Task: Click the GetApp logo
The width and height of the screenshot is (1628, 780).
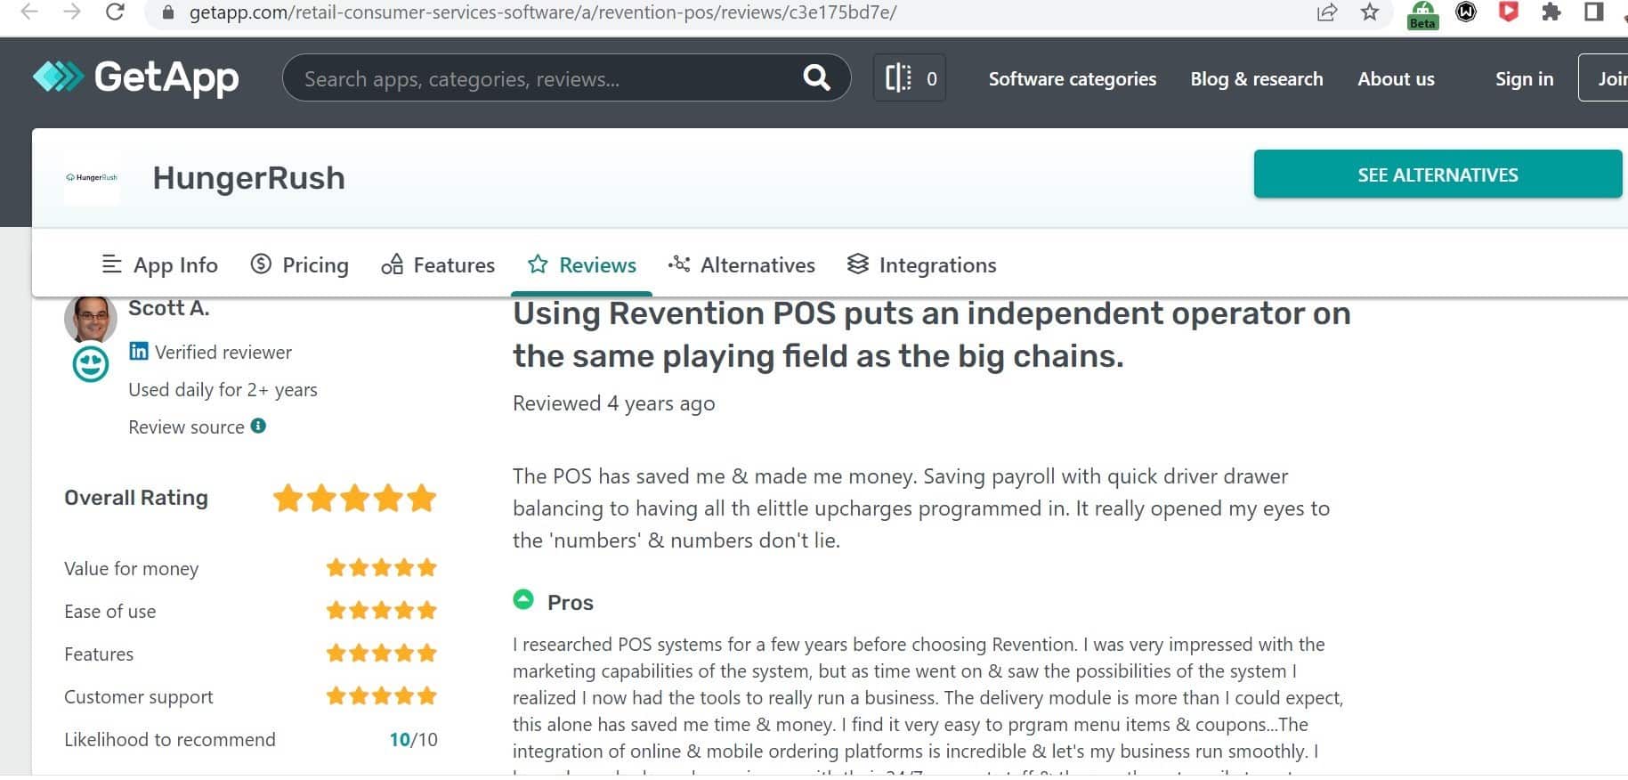Action: [135, 77]
